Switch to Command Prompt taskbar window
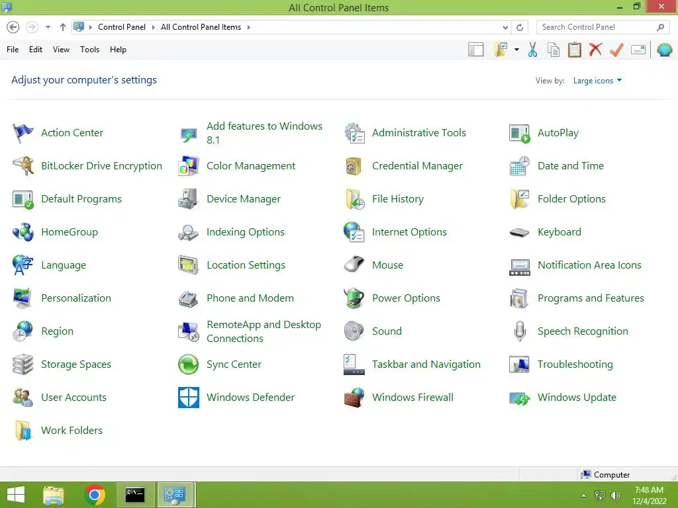 click(x=135, y=495)
